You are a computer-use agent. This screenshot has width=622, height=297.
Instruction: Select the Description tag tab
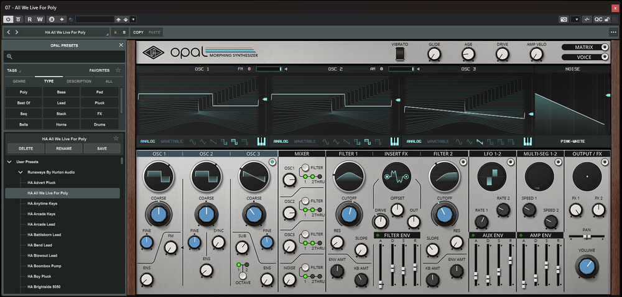pos(78,81)
